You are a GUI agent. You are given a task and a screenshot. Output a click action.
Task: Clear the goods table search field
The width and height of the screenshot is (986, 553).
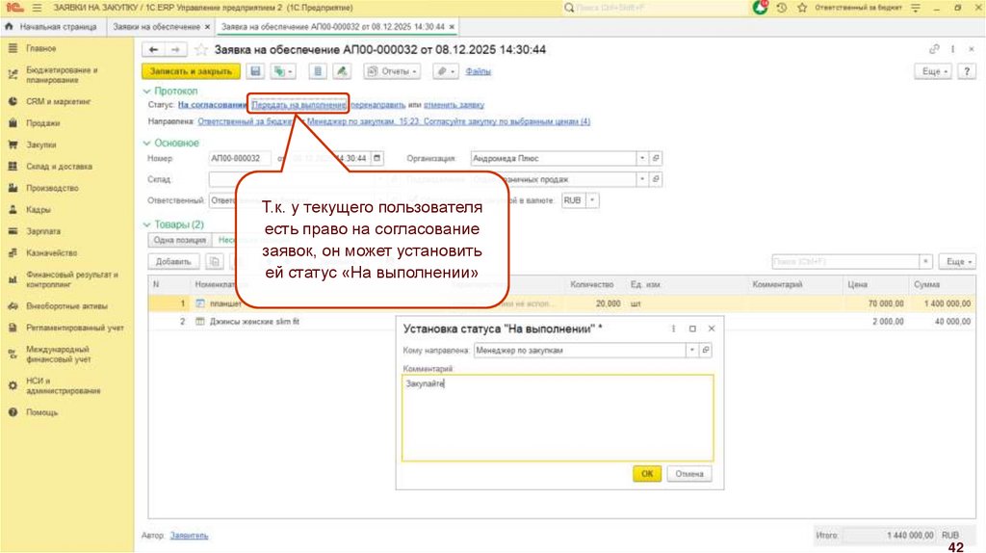[x=925, y=261]
